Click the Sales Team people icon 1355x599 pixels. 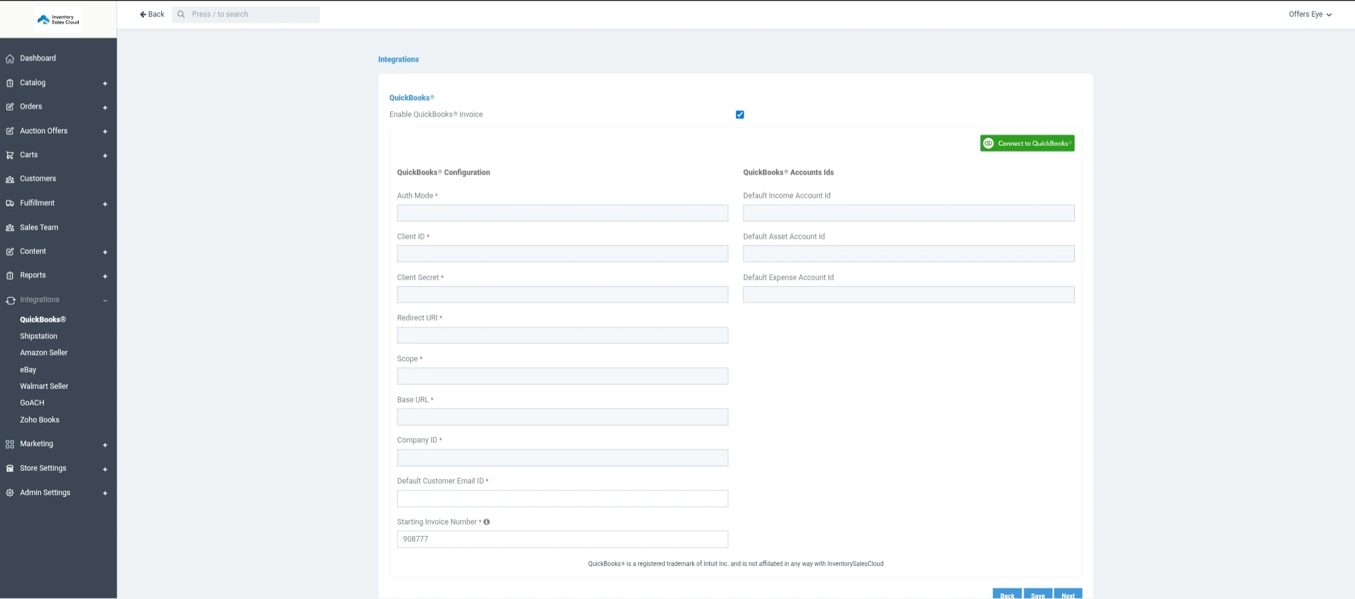click(10, 228)
